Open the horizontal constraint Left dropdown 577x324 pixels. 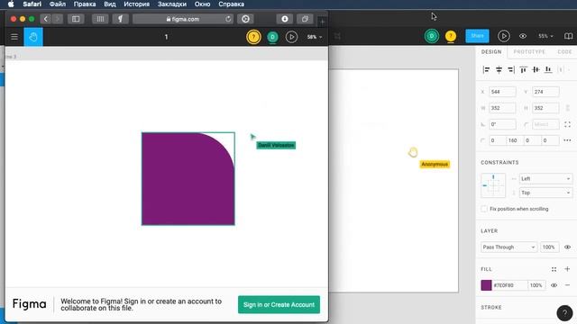(x=545, y=178)
